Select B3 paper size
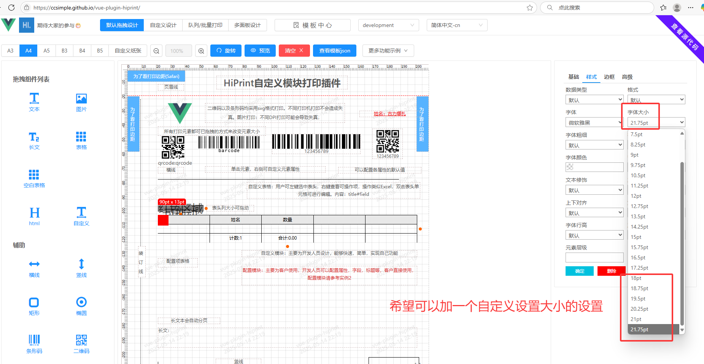 pyautogui.click(x=64, y=51)
